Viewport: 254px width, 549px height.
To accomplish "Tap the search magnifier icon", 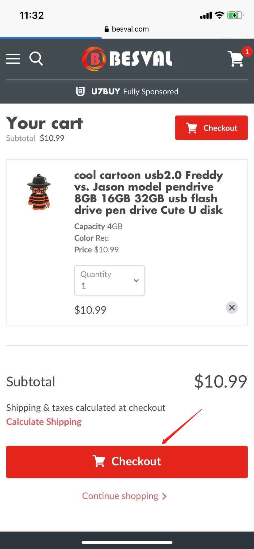I will coord(36,59).
